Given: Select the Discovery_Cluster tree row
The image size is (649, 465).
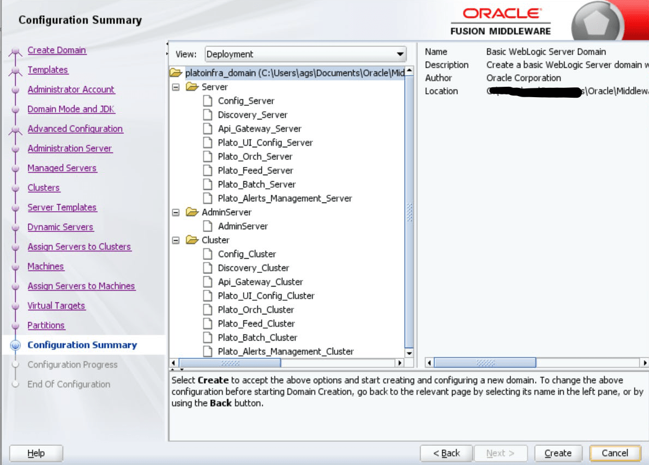Looking at the screenshot, I should (253, 268).
